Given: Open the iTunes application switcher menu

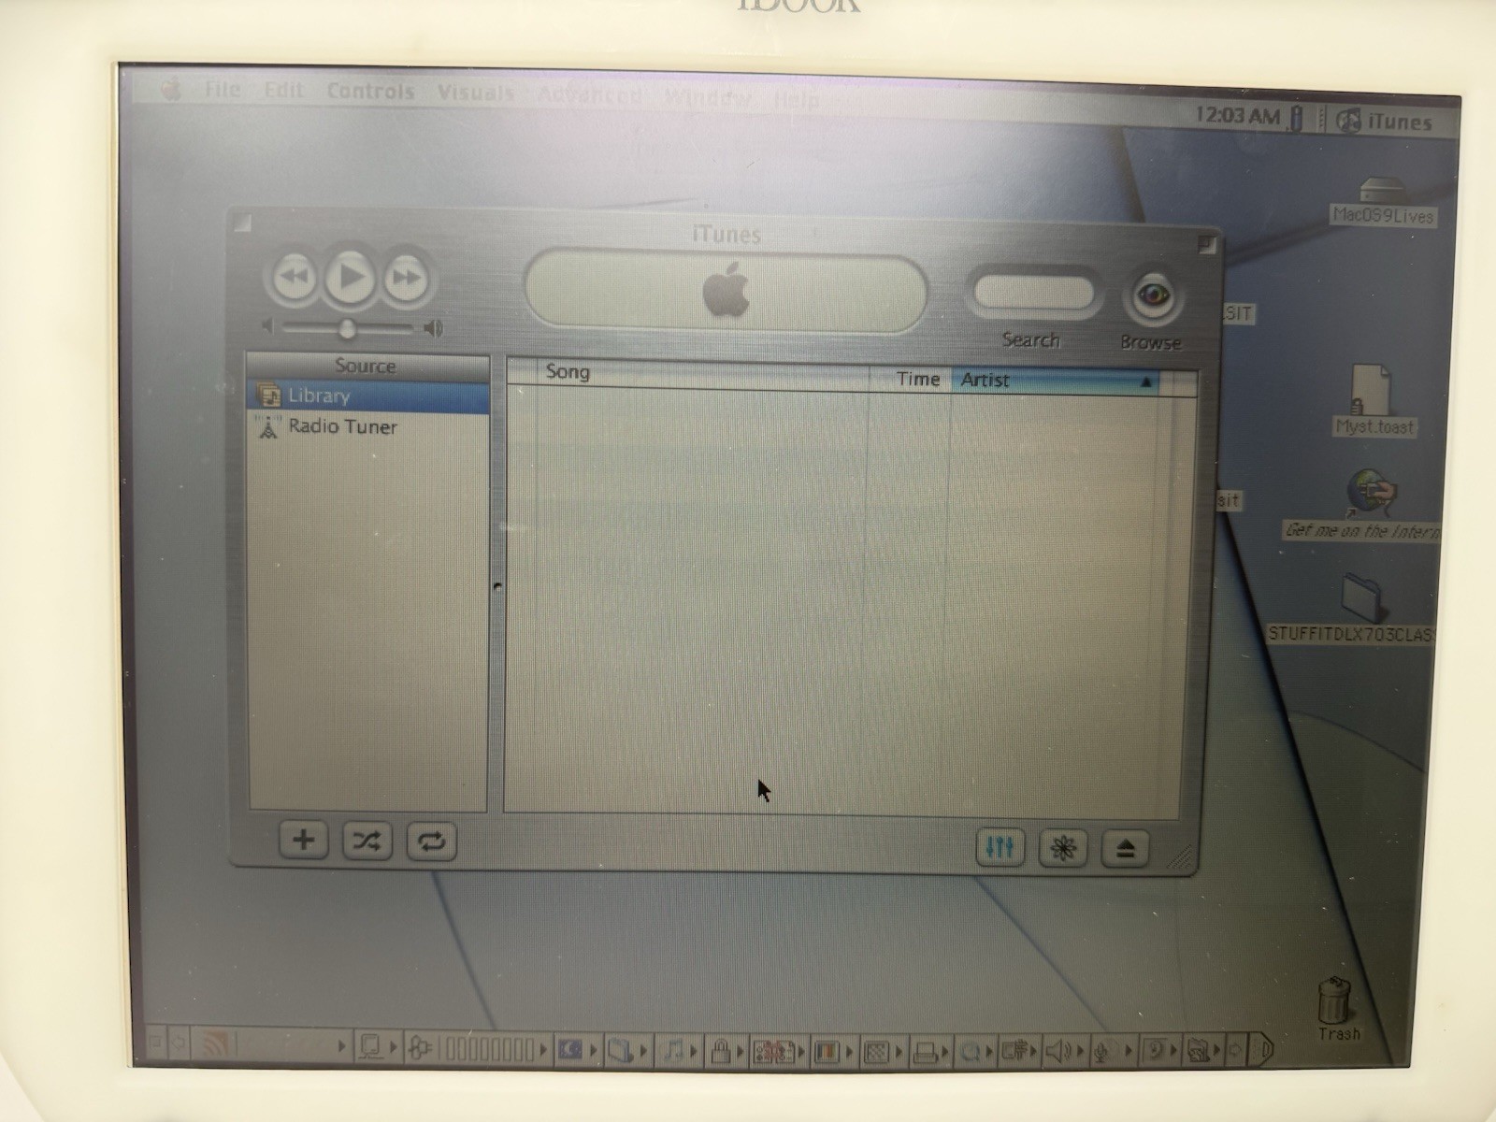Looking at the screenshot, I should coord(1386,122).
